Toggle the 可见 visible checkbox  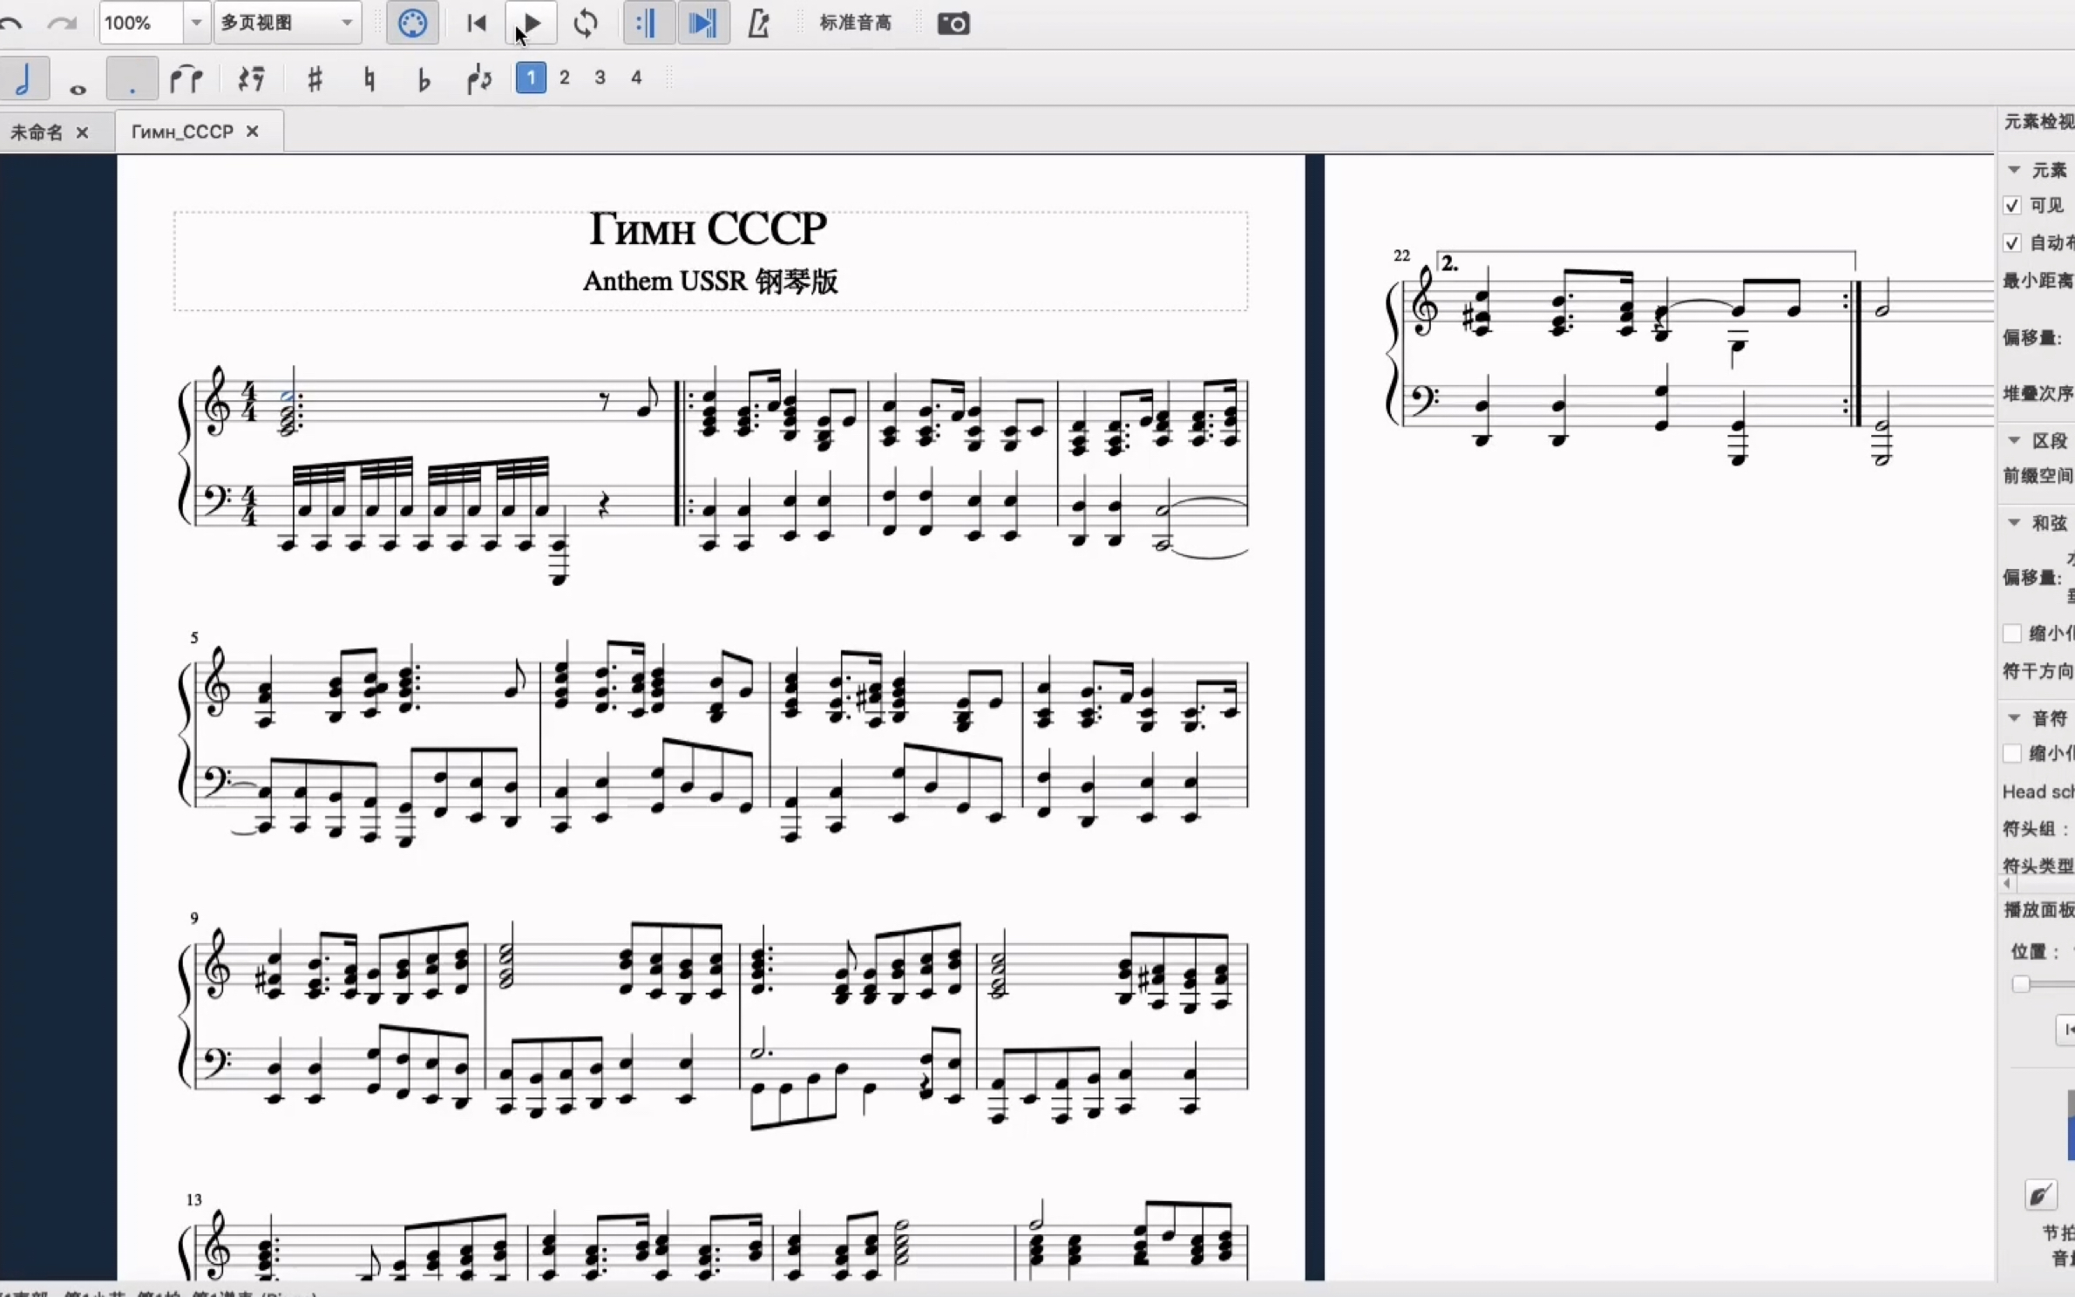[2012, 206]
